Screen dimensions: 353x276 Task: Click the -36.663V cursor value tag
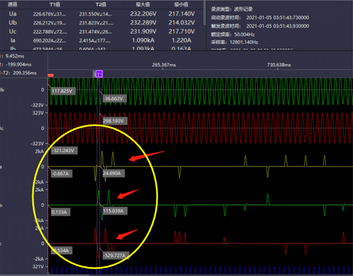114,99
